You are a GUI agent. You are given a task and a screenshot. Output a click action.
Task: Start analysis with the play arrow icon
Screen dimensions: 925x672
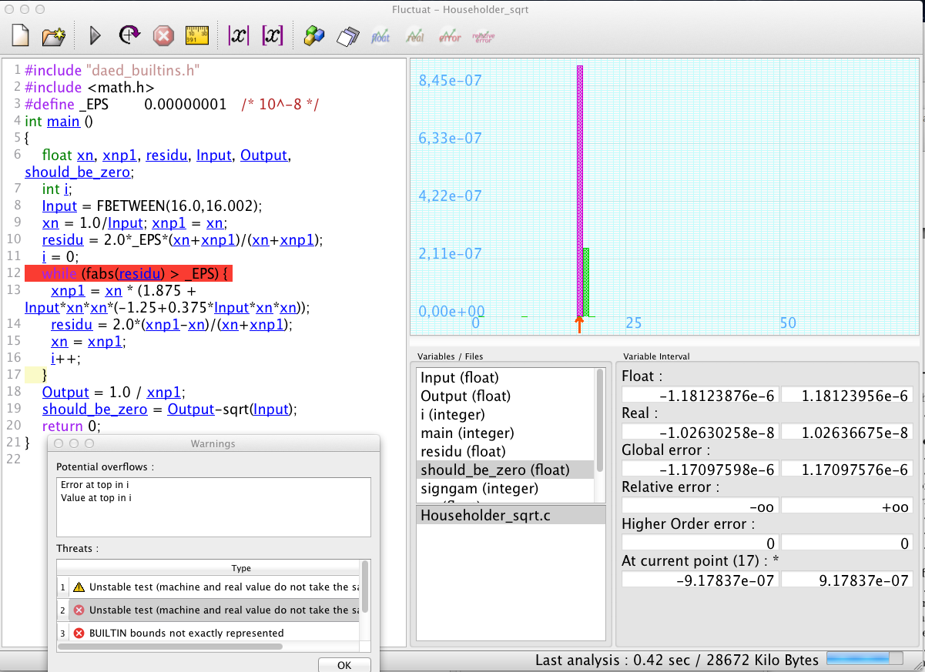[96, 35]
